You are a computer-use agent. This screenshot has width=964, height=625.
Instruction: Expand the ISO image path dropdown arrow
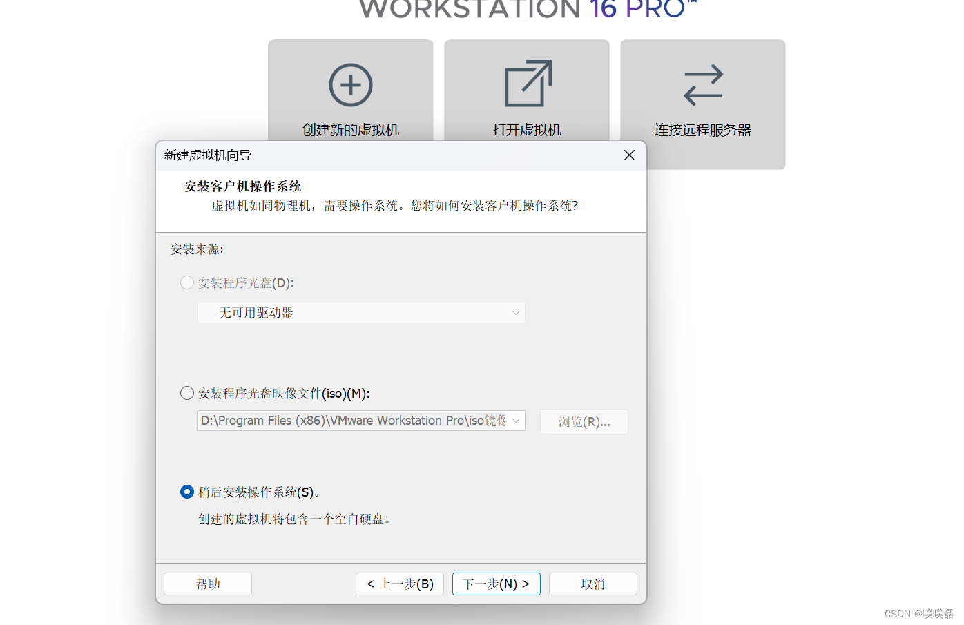(x=516, y=421)
